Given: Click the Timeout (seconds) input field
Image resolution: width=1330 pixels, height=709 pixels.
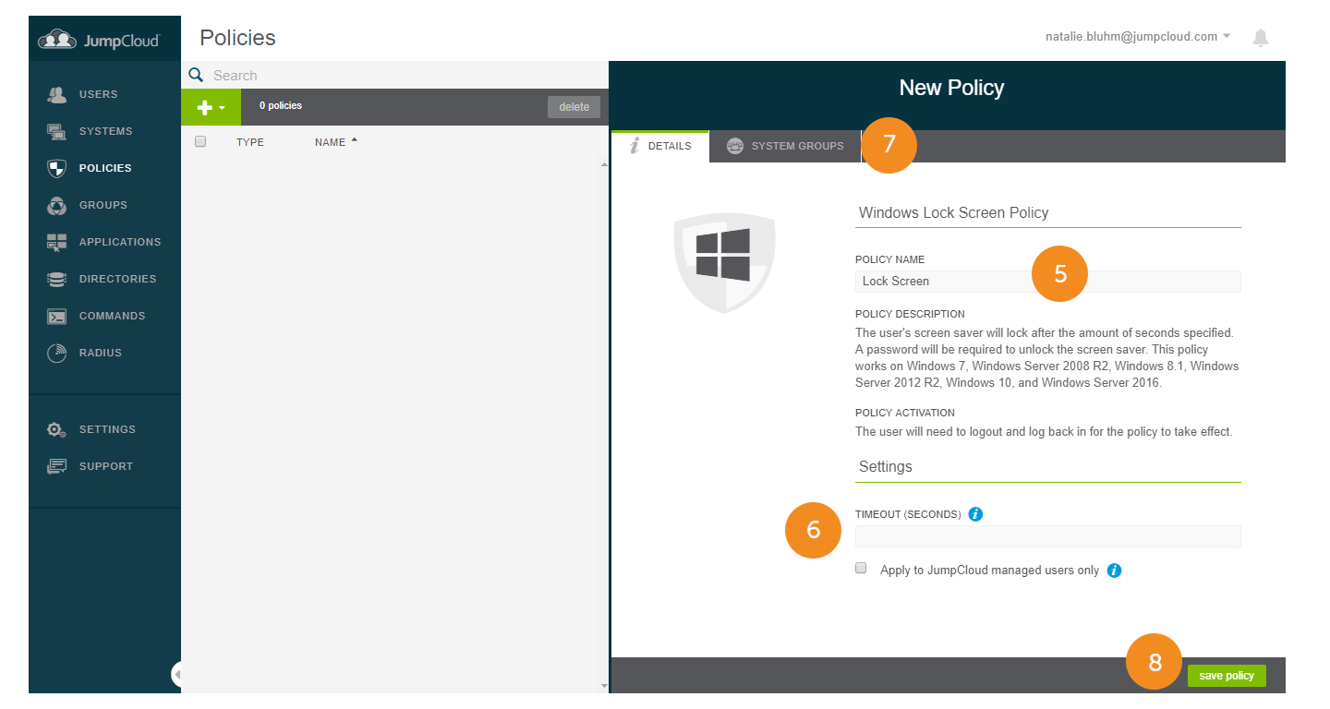Looking at the screenshot, I should [x=1047, y=536].
